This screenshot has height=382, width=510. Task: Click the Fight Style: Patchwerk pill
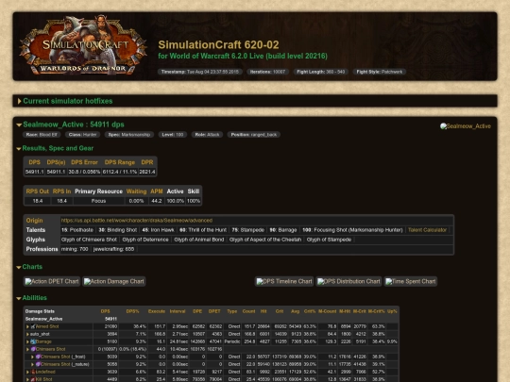380,72
